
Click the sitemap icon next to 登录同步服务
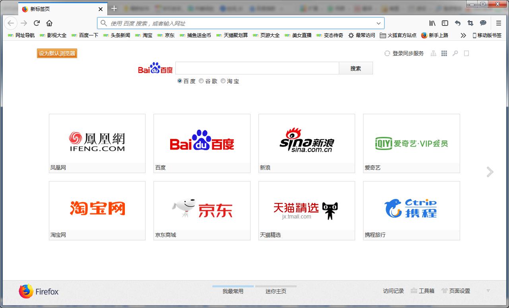coord(433,53)
